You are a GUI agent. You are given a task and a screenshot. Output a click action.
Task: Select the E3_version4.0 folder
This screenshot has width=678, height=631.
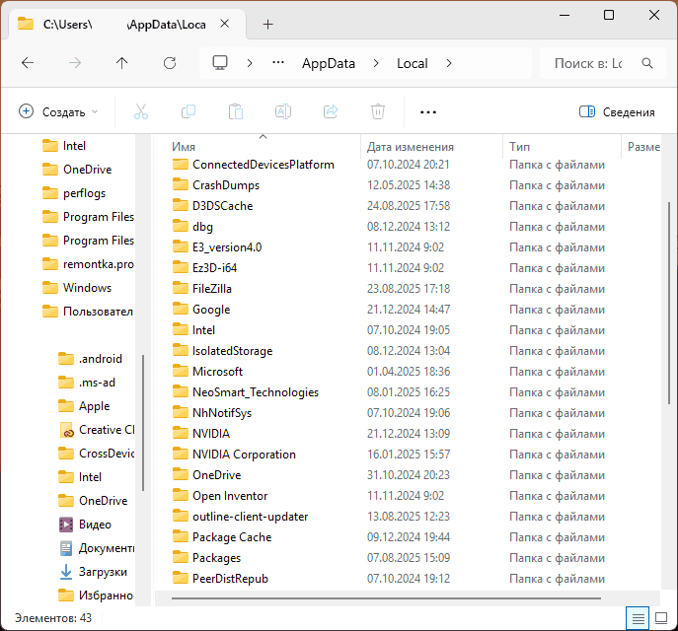217,247
